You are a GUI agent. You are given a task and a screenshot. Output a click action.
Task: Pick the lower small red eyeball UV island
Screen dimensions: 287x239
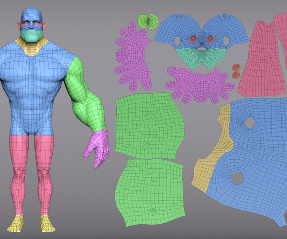click(236, 75)
